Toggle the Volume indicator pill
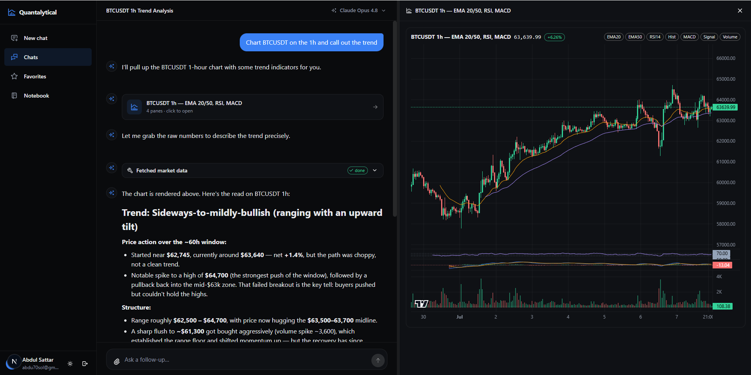751x375 pixels. [x=730, y=37]
